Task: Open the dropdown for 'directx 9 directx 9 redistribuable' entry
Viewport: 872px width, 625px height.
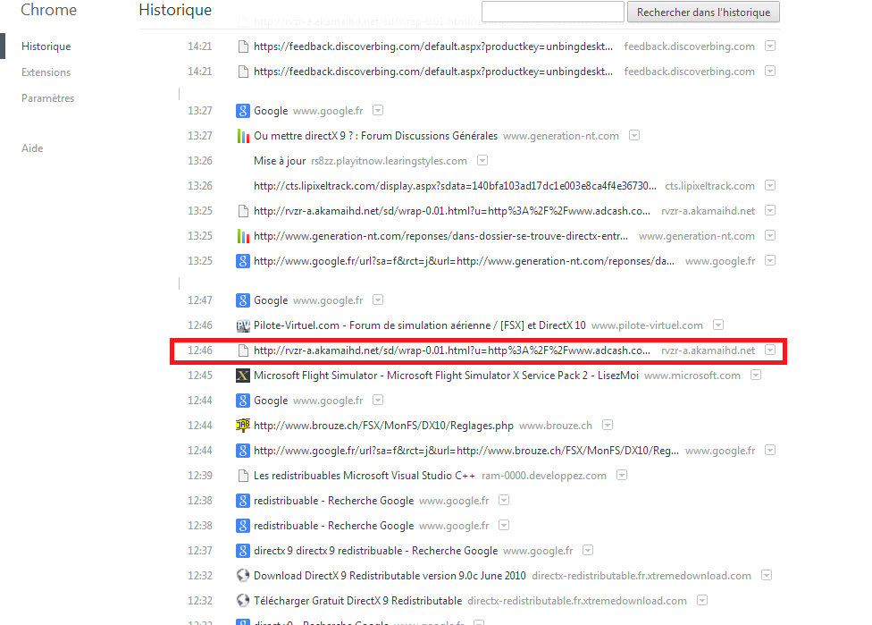Action: pos(588,551)
